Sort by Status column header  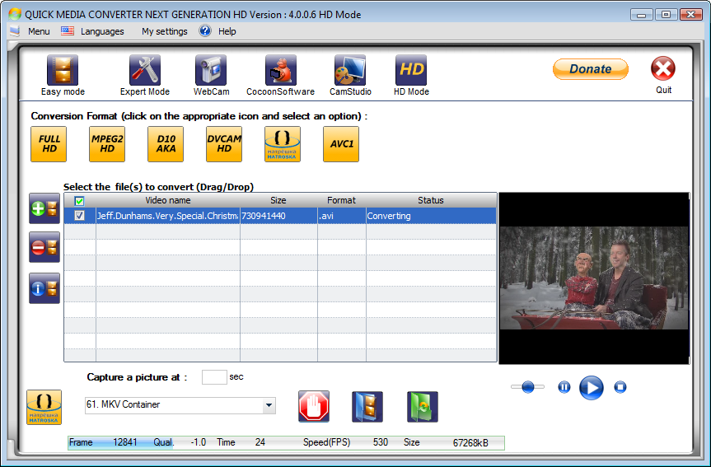point(431,200)
